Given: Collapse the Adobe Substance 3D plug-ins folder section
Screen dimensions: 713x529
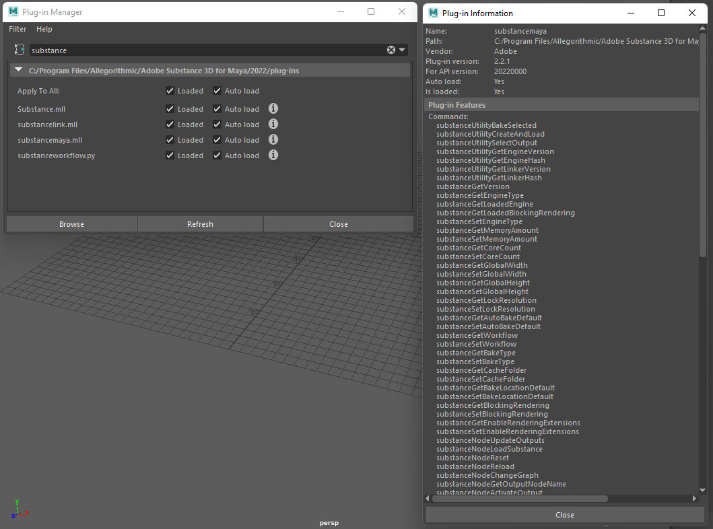Looking at the screenshot, I should pos(19,70).
